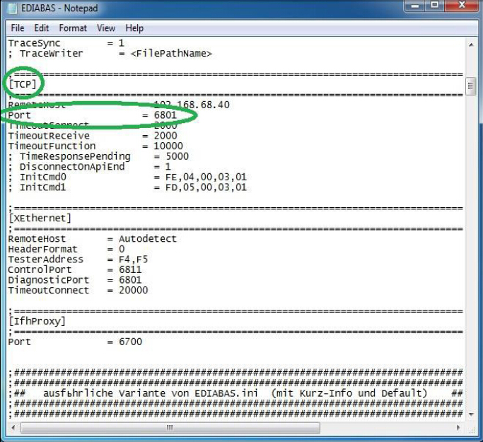Image resolution: width=483 pixels, height=442 pixels.
Task: Click the [IfhProxy] section header
Action: tap(37, 321)
